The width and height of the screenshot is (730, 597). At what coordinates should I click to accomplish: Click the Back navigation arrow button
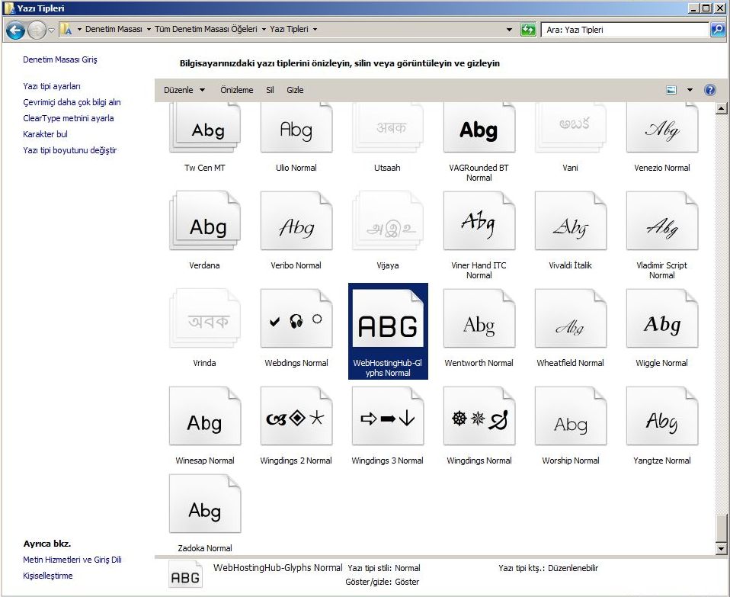[15, 30]
